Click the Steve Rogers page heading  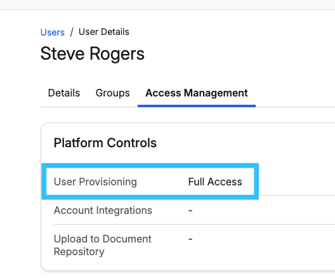click(x=92, y=54)
